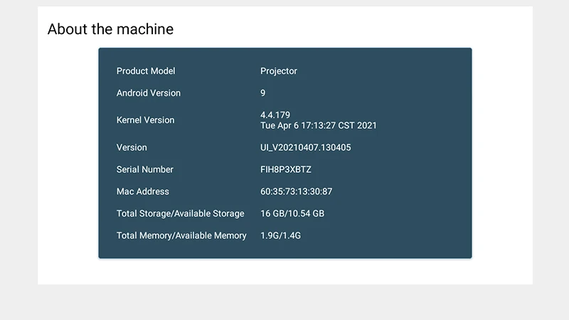Screen dimensions: 569x320
Task: Click the serial number FIH8P3XBTZ
Action: point(286,170)
